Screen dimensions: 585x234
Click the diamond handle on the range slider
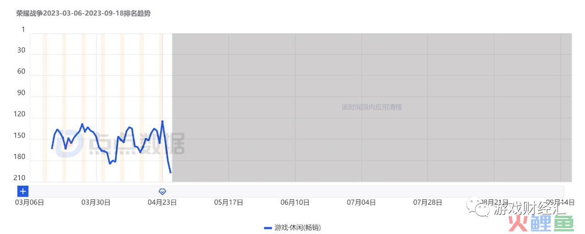point(162,192)
